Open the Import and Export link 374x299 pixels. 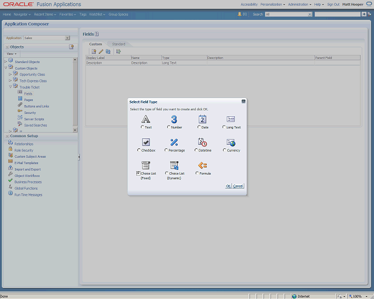tap(27, 169)
